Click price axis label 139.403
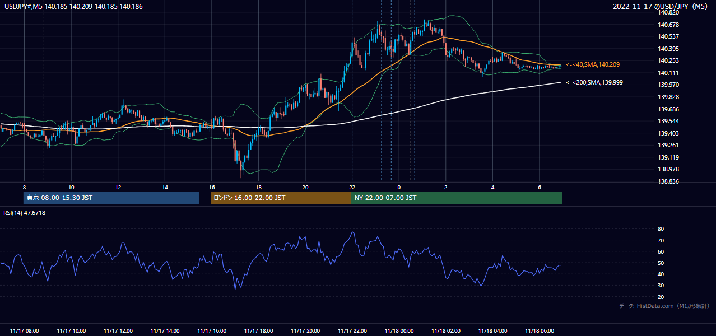Screen dimensions: 716x336 click(x=669, y=133)
